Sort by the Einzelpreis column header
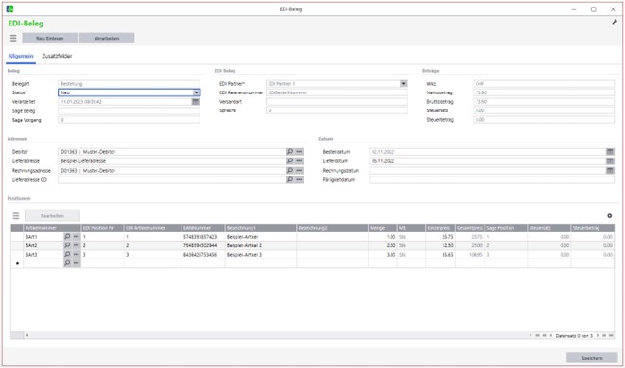 click(441, 228)
